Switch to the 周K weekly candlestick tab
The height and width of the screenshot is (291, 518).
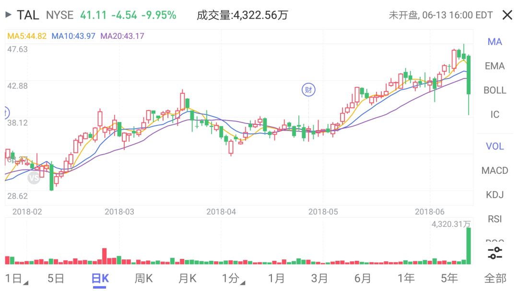tap(143, 279)
